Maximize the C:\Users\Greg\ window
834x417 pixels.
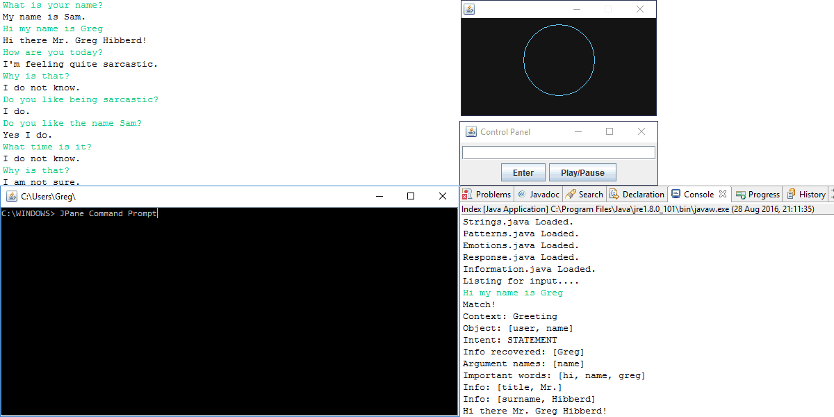click(411, 197)
